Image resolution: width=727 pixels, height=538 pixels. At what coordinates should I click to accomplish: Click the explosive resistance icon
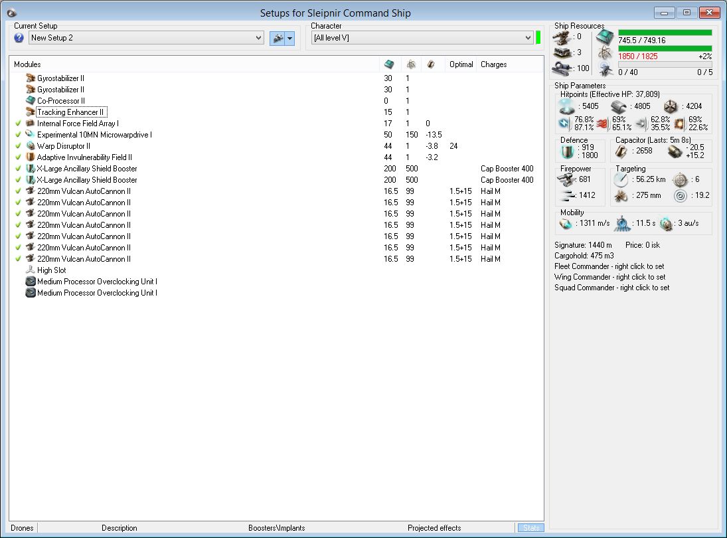pyautogui.click(x=679, y=124)
